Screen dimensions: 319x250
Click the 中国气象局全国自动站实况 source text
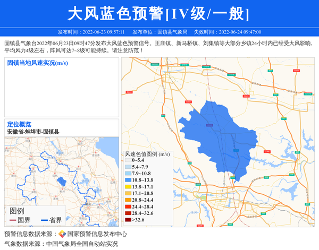point(82,244)
